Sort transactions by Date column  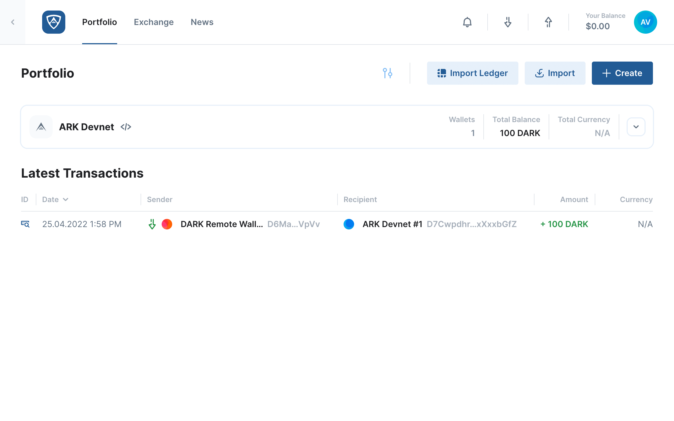coord(55,199)
